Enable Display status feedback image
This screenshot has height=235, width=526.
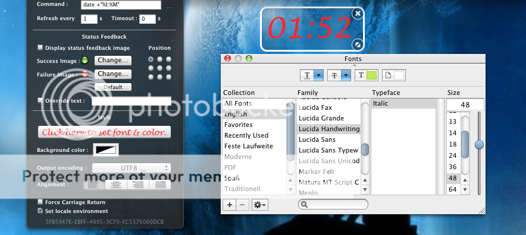coord(40,48)
